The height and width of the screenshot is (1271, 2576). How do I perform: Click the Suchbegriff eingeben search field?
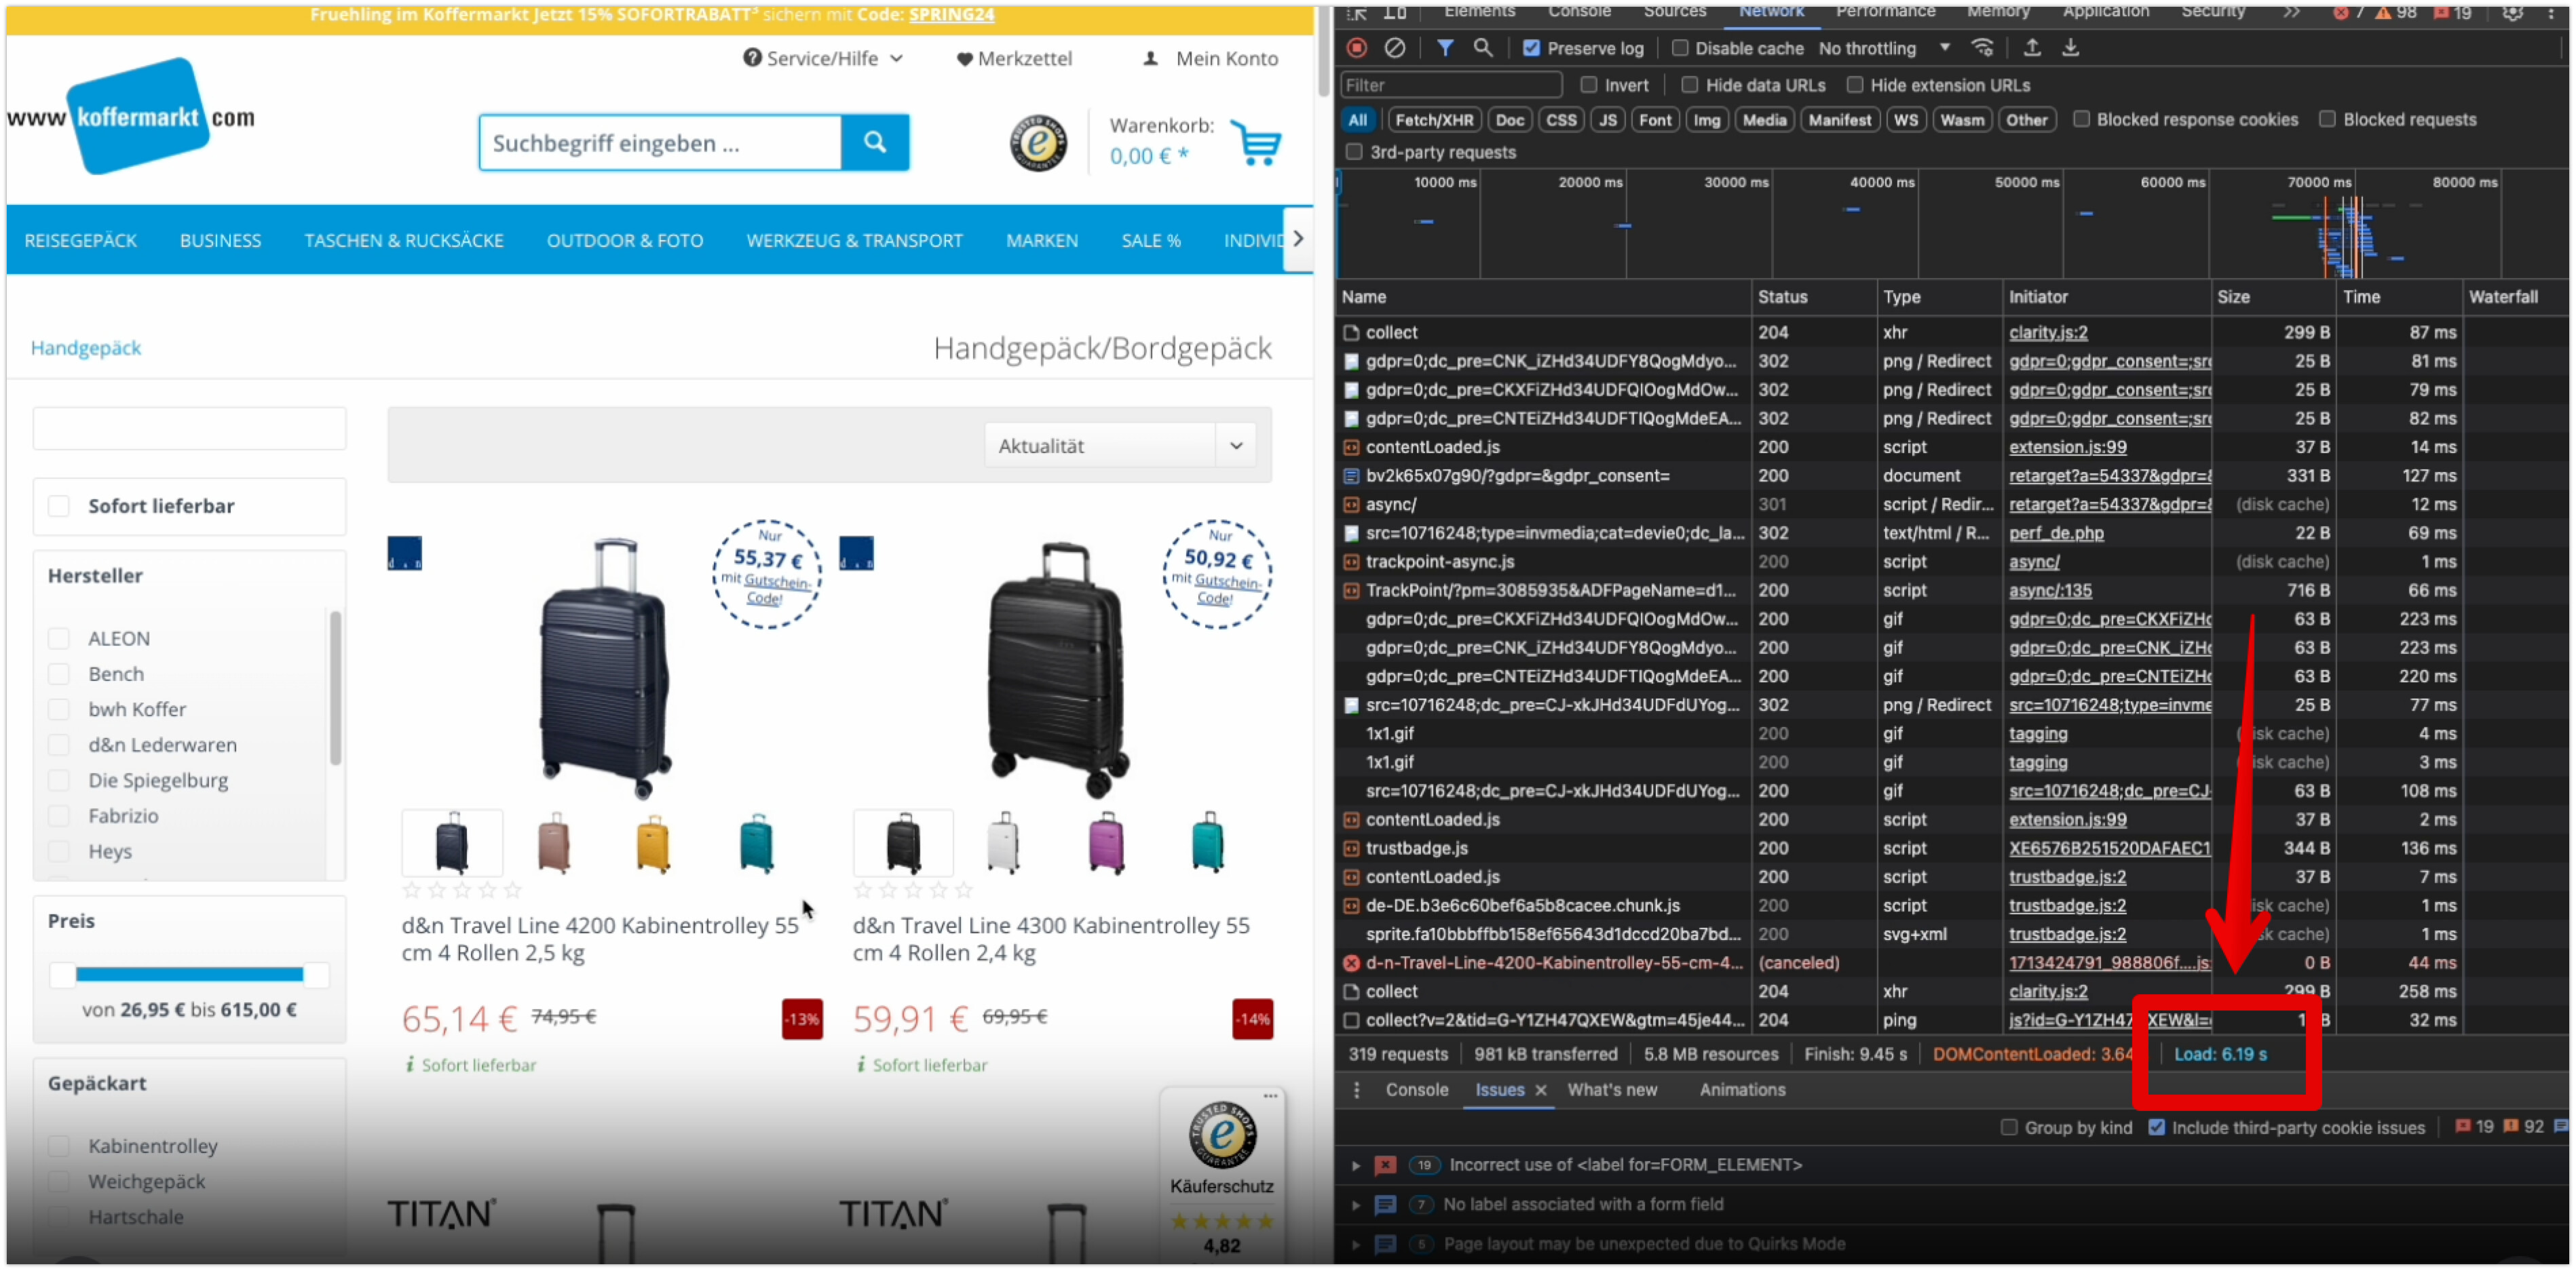[660, 143]
